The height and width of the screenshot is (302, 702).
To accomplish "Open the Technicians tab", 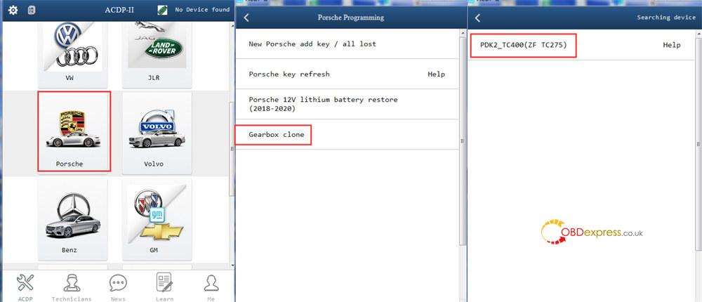I will [x=72, y=287].
